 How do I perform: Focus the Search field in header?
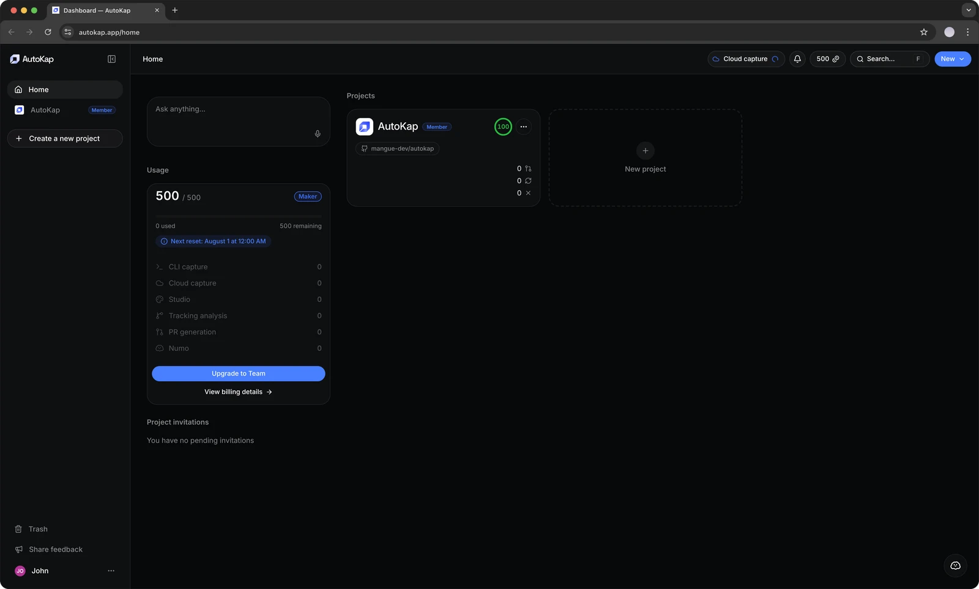(x=890, y=59)
